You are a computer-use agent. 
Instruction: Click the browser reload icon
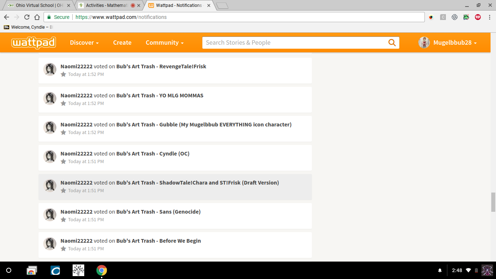tap(27, 17)
